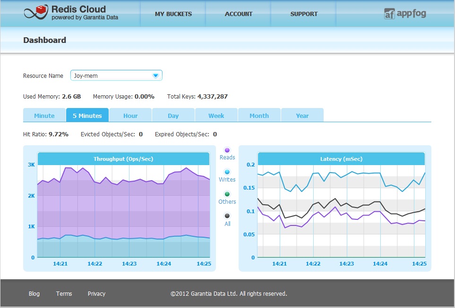Click the Used Memory 2.6 GB value

point(71,97)
